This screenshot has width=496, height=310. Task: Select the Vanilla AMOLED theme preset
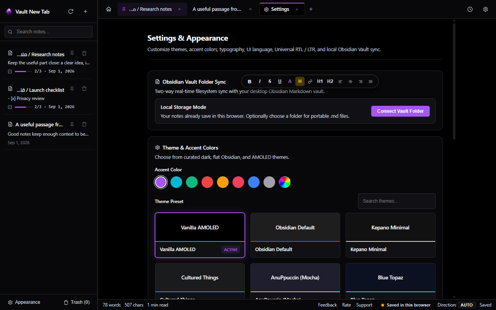(x=200, y=235)
